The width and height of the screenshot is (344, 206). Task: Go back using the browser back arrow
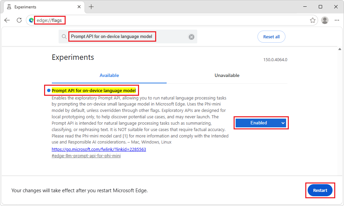pyautogui.click(x=7, y=20)
